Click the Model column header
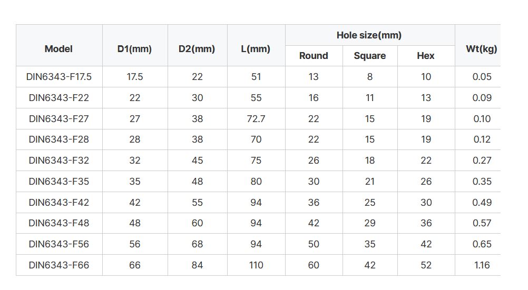Image resolution: width=528 pixels, height=290 pixels. point(59,45)
